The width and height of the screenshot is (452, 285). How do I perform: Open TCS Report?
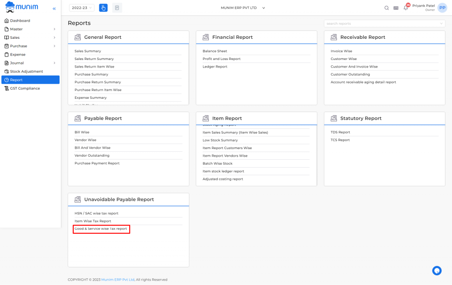tap(340, 140)
